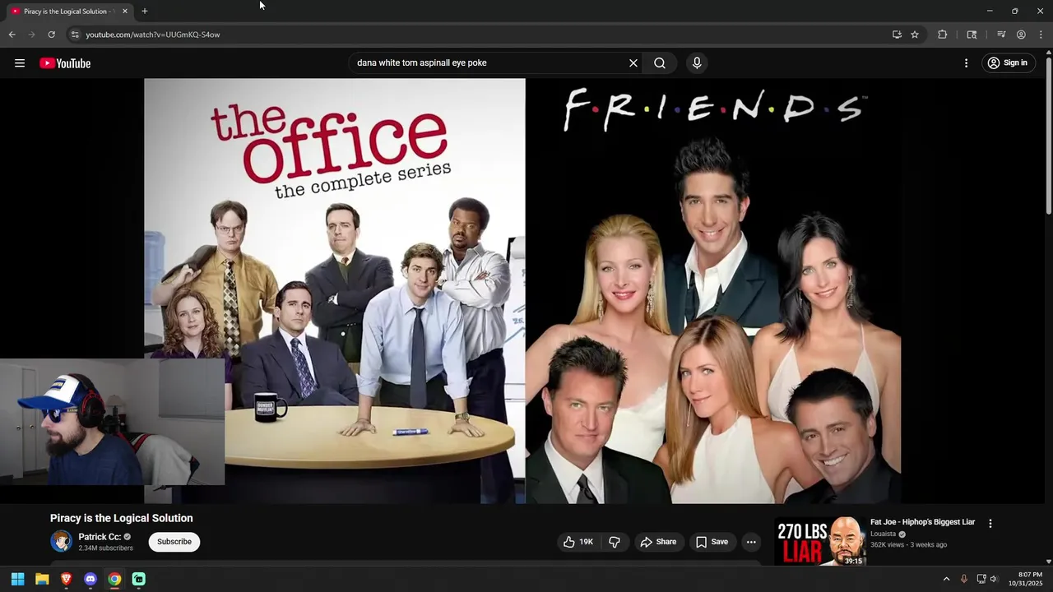This screenshot has height=592, width=1053.
Task: Click the Louaista channel name
Action: [883, 534]
